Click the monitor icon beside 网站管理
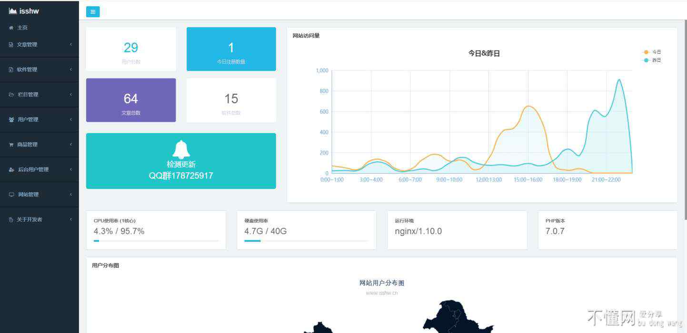 click(11, 195)
